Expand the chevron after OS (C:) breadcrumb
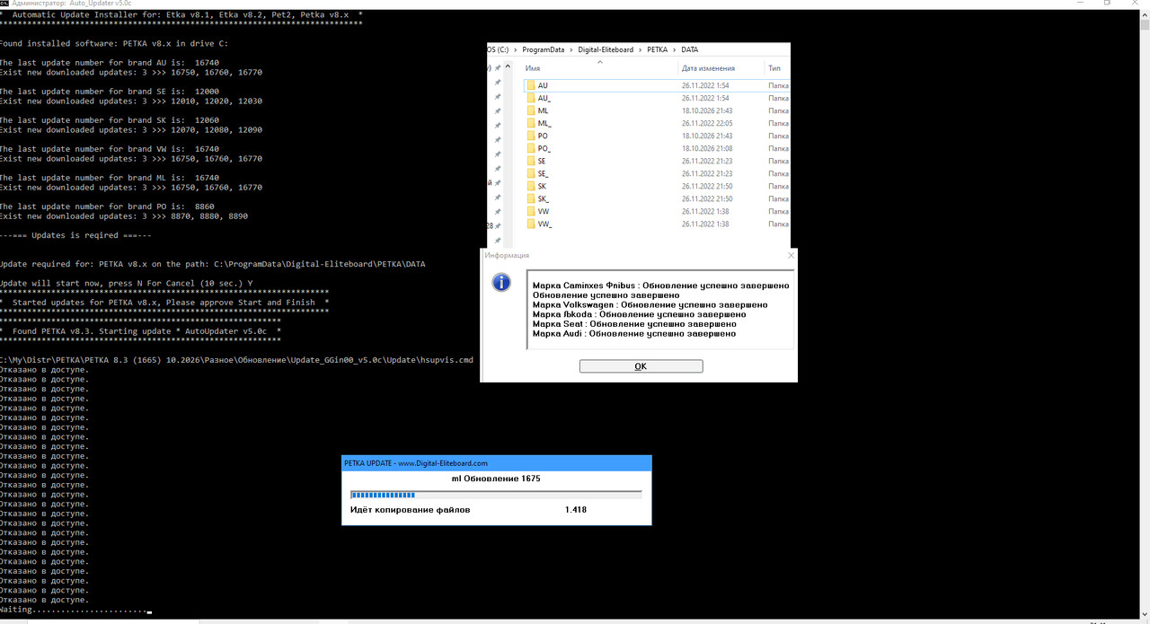Viewport: 1150px width, 624px height. point(517,49)
